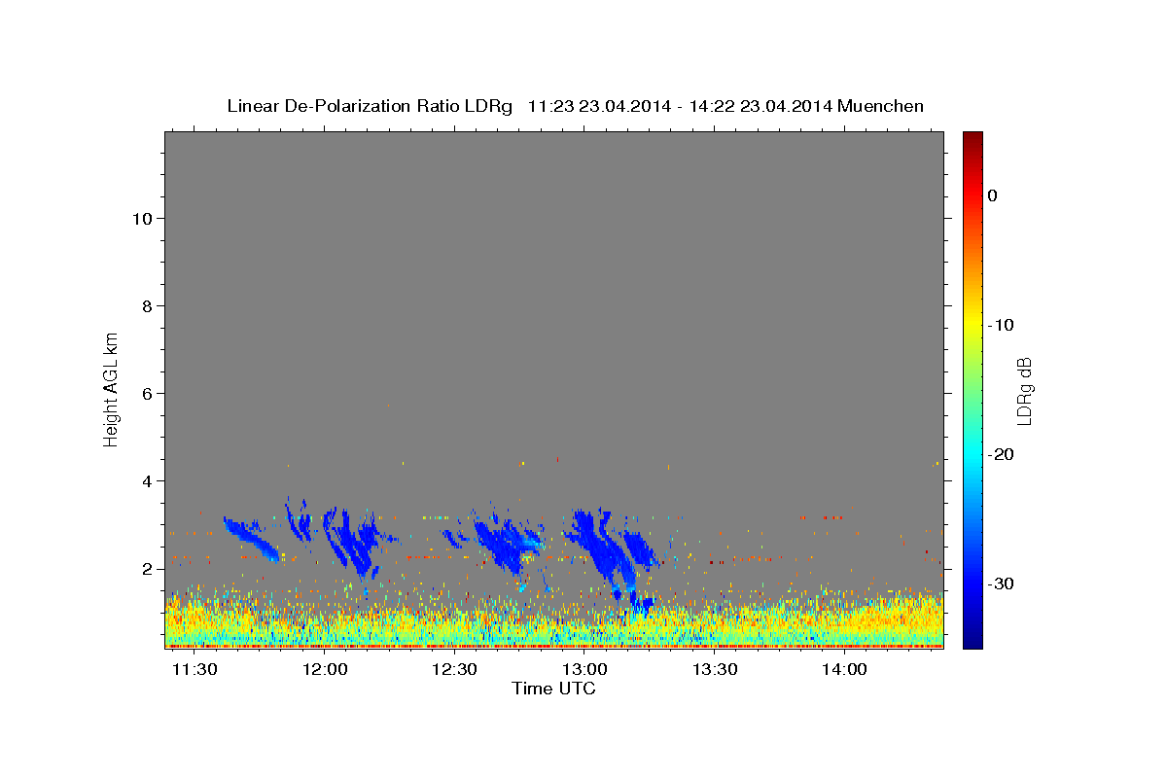Click the colorbar value label -10
Viewport: 1167px width, 778px height.
pyautogui.click(x=1002, y=325)
